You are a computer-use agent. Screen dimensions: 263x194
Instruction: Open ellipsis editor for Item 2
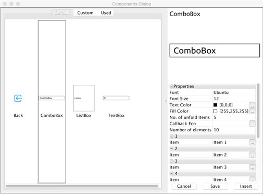click(253, 155)
